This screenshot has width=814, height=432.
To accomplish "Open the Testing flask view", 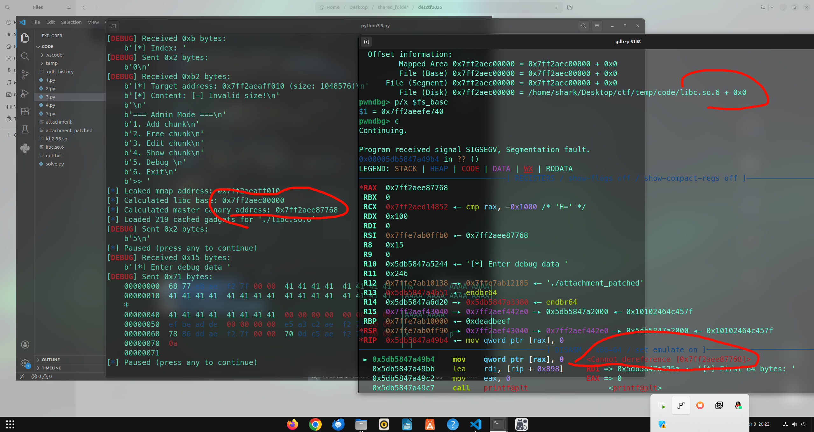I will [25, 130].
